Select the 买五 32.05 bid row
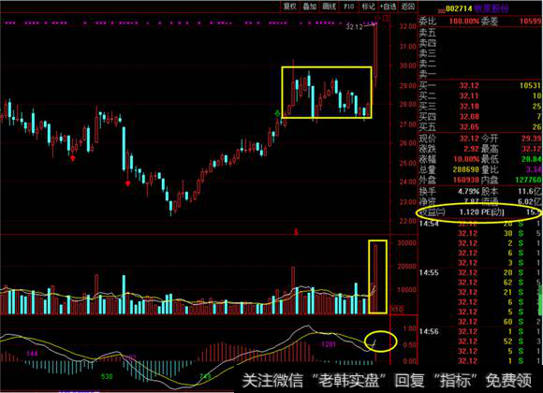This screenshot has height=393, width=543. tap(479, 126)
